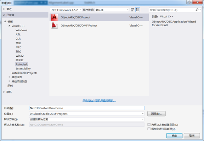The width and height of the screenshot is (204, 141).
Task: Select the 测试 template category
Action: coord(18,52)
